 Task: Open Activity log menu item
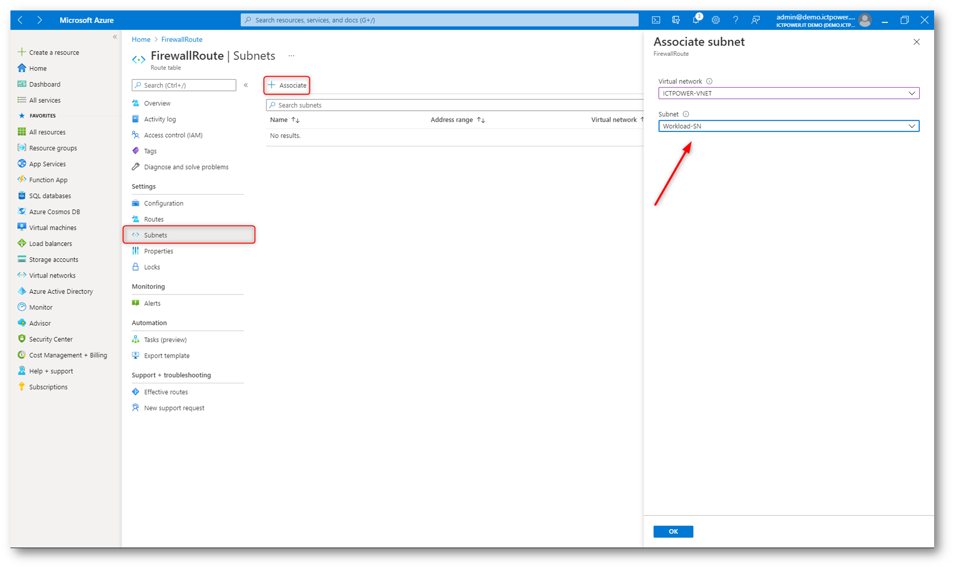click(x=160, y=119)
